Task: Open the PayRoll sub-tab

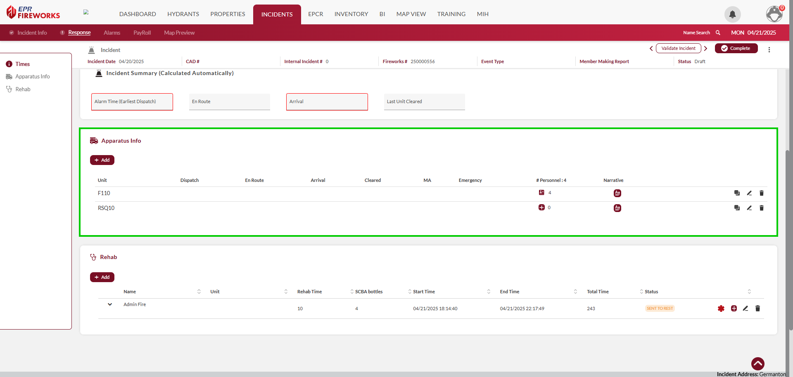Action: [x=142, y=33]
